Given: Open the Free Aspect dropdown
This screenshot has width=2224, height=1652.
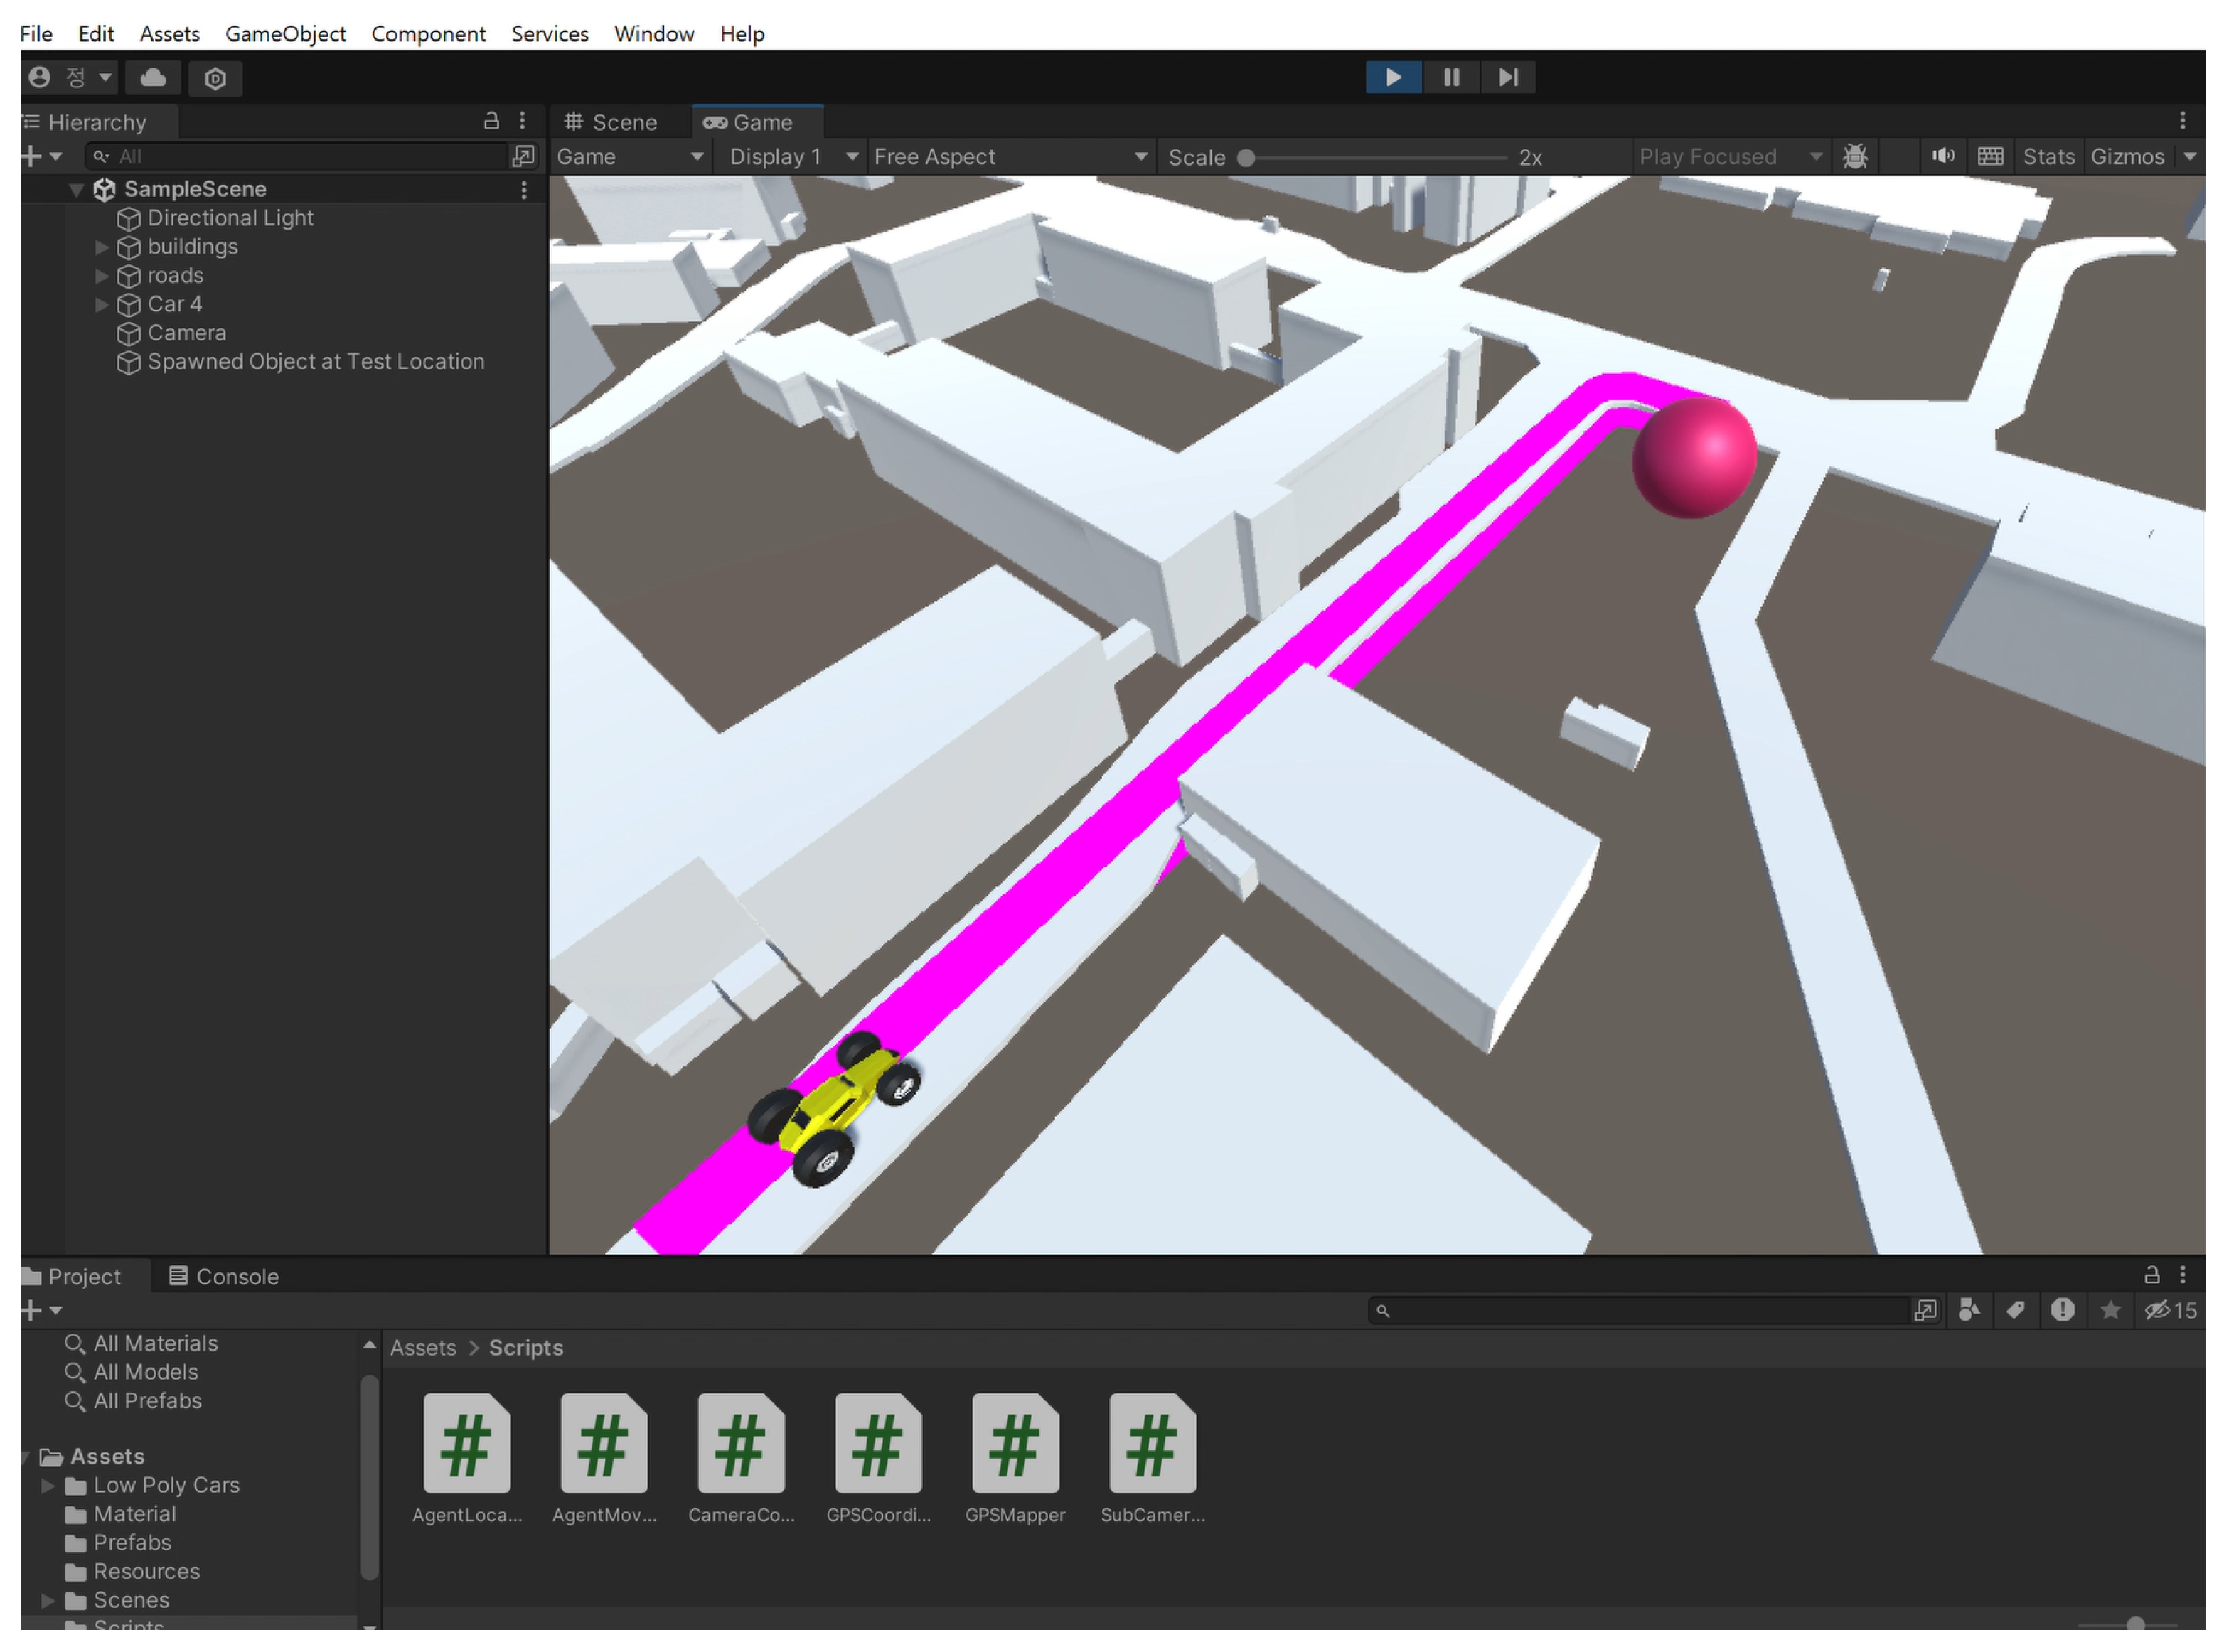Looking at the screenshot, I should [1010, 156].
